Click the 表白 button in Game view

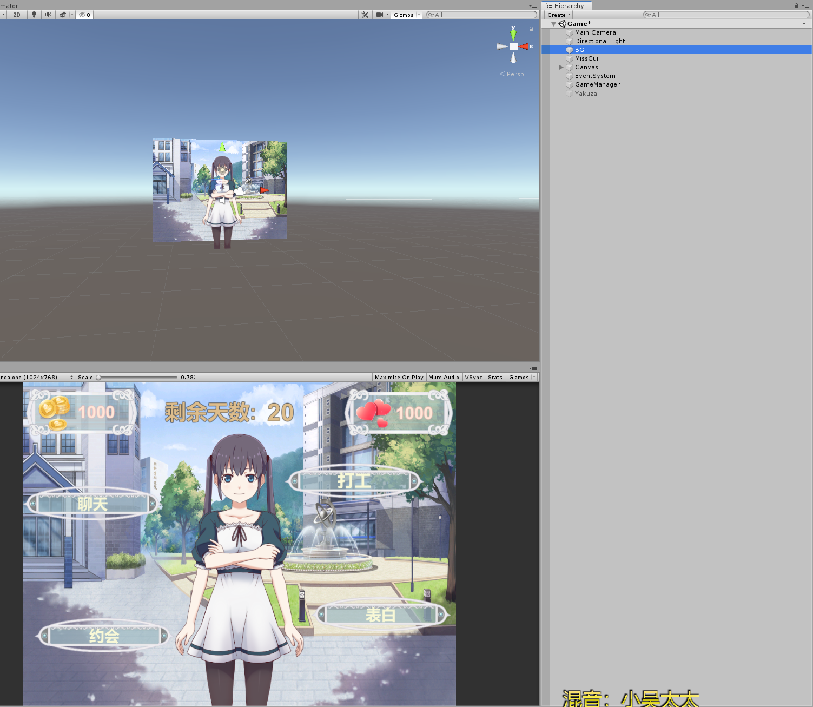point(381,615)
